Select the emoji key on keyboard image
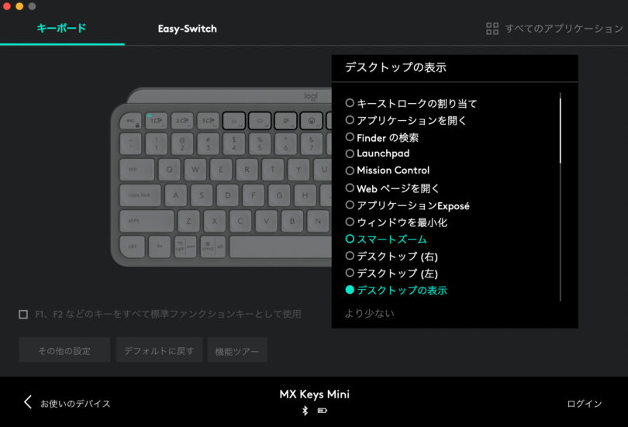The width and height of the screenshot is (628, 427). pyautogui.click(x=311, y=120)
